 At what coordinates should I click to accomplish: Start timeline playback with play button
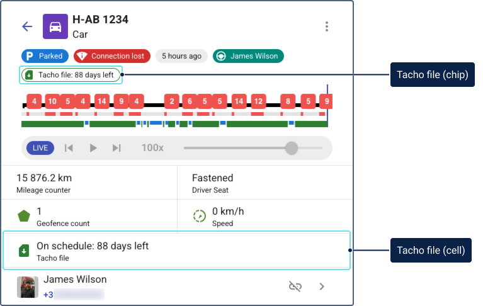pyautogui.click(x=93, y=148)
